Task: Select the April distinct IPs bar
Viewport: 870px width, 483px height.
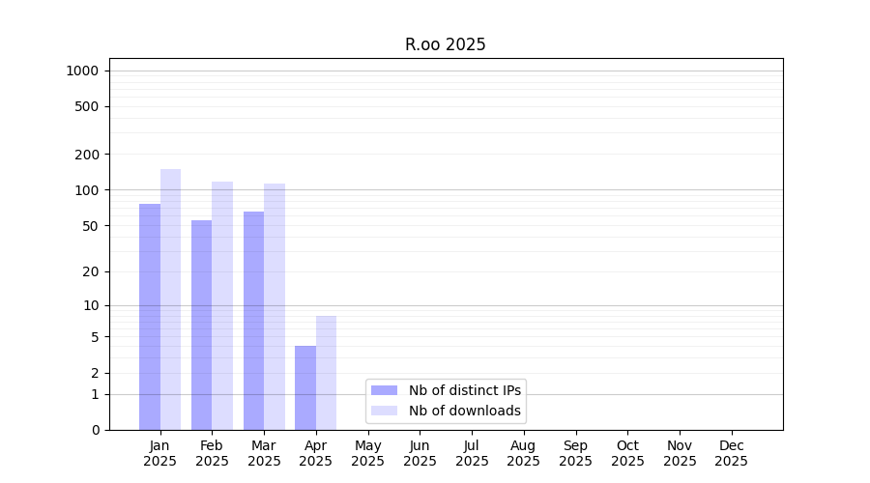Action: coord(305,387)
